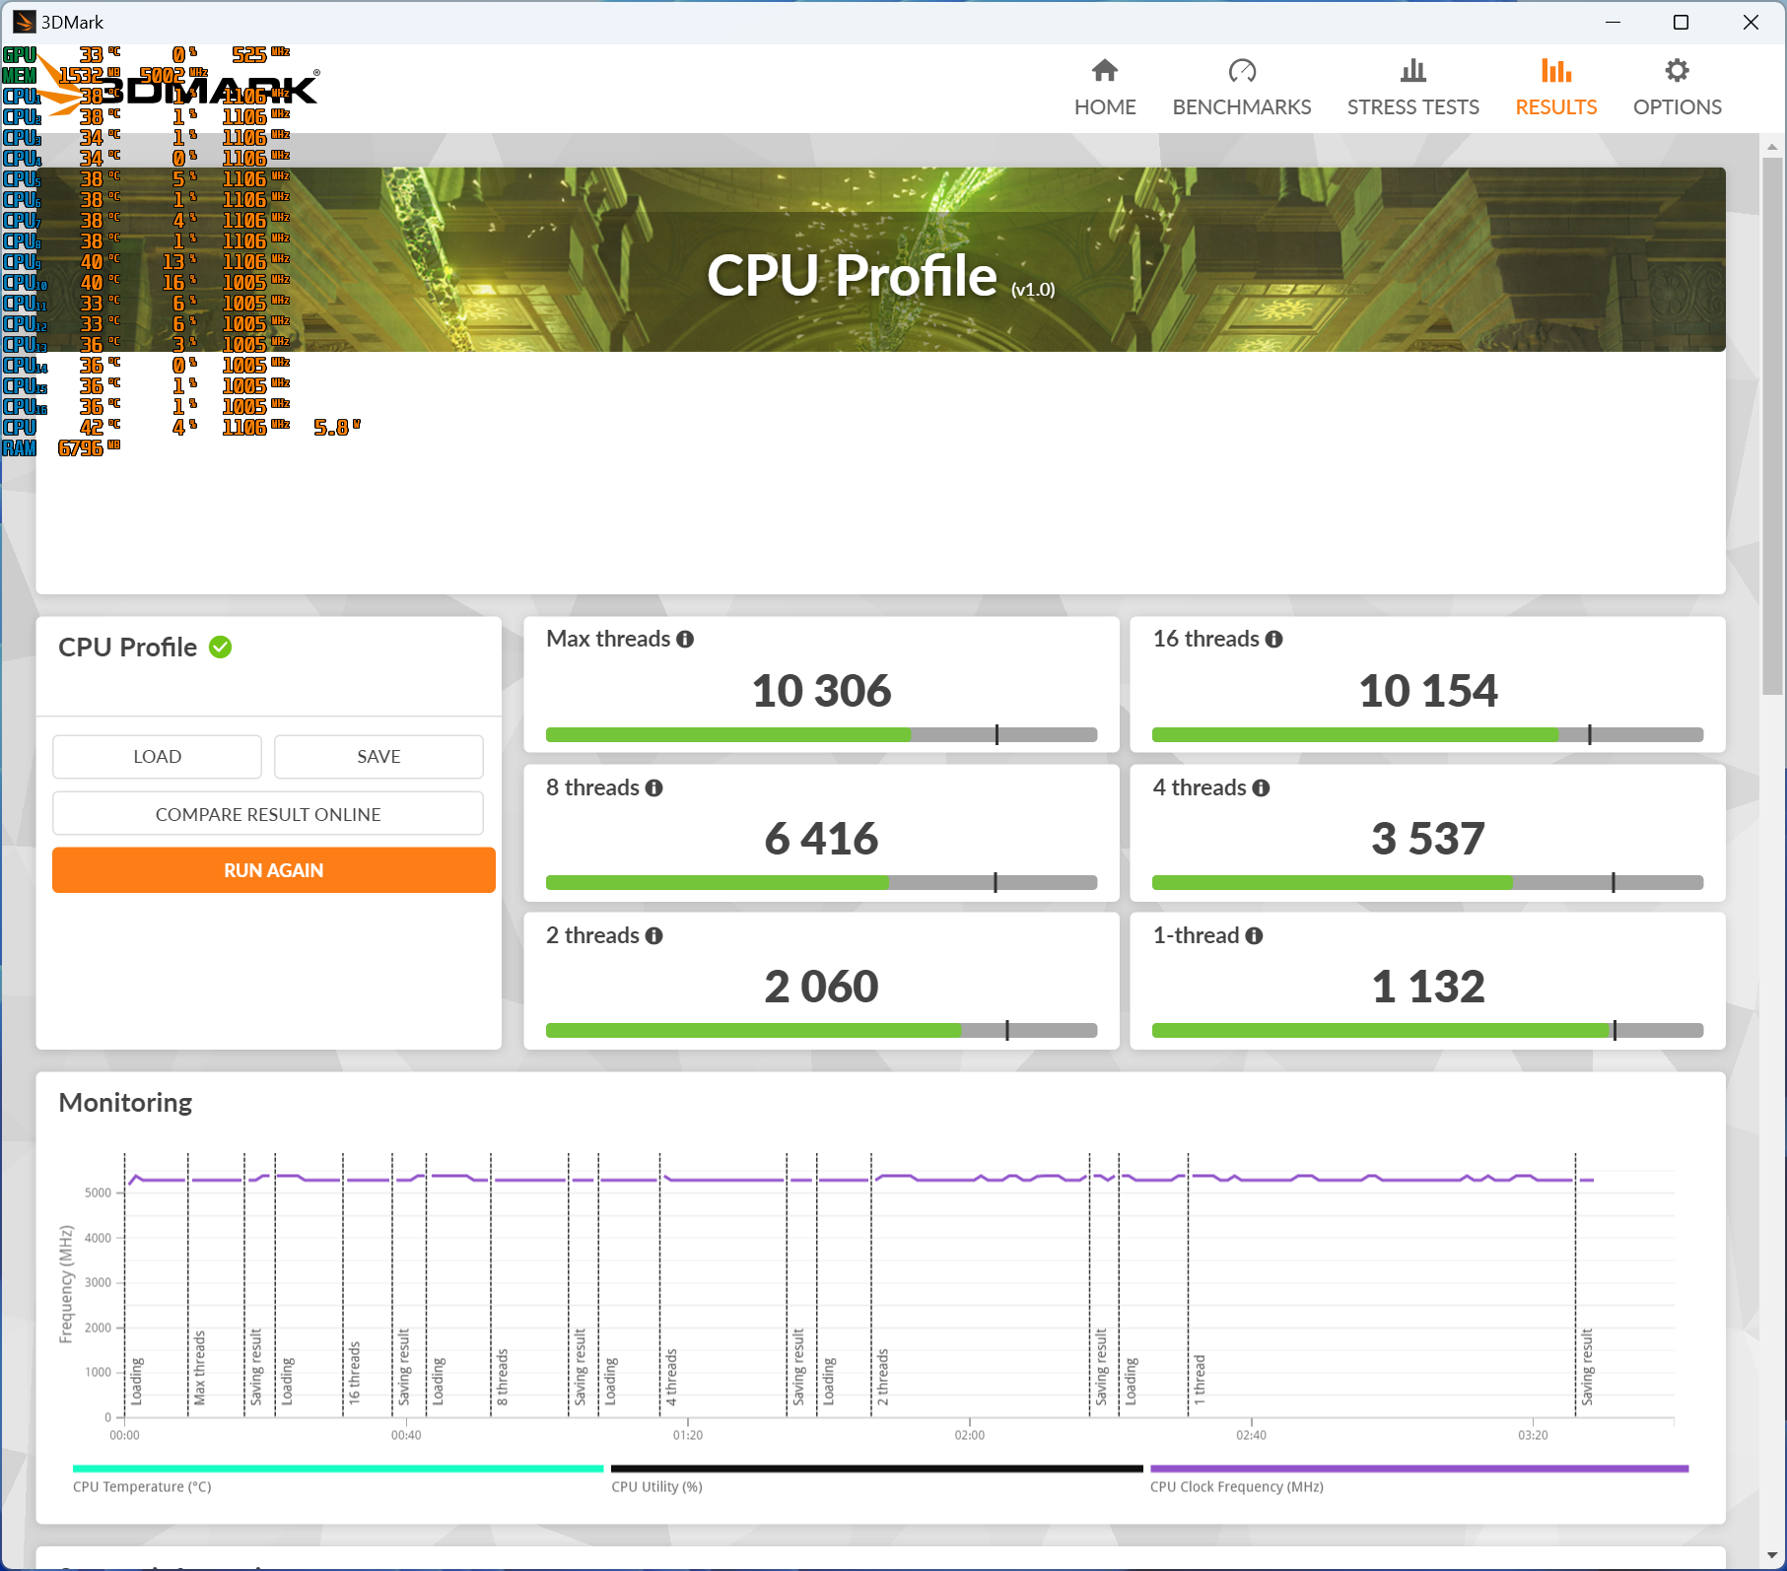
Task: Switch to the RESULTS tab
Action: click(1555, 106)
